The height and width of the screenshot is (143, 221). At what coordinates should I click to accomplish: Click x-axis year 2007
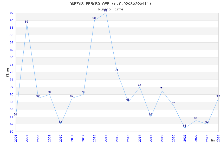[x=27, y=138]
